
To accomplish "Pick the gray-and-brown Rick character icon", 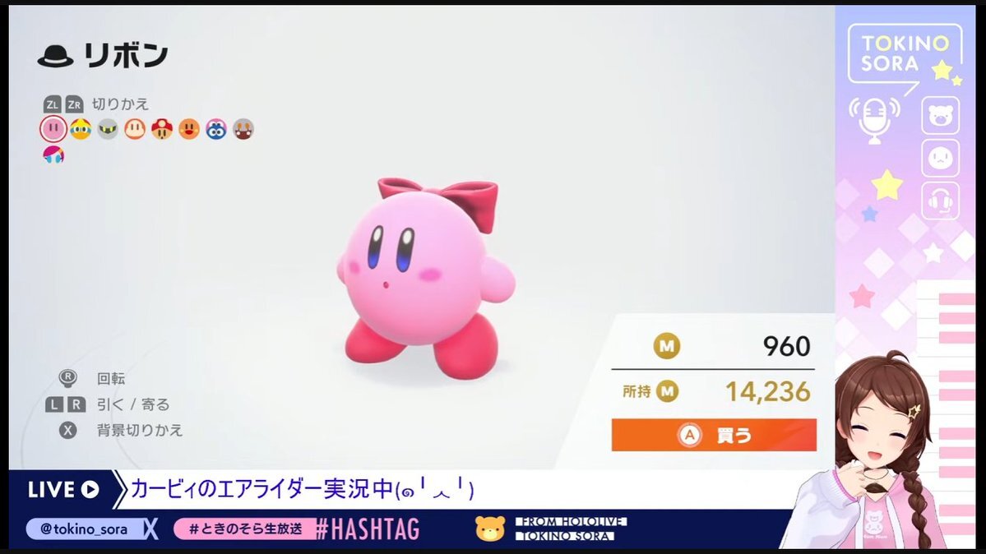I will (x=243, y=129).
